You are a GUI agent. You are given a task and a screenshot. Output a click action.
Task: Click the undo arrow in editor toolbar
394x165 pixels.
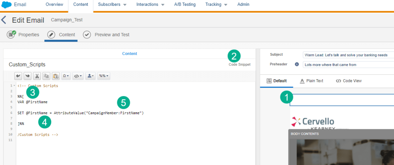coord(19,76)
